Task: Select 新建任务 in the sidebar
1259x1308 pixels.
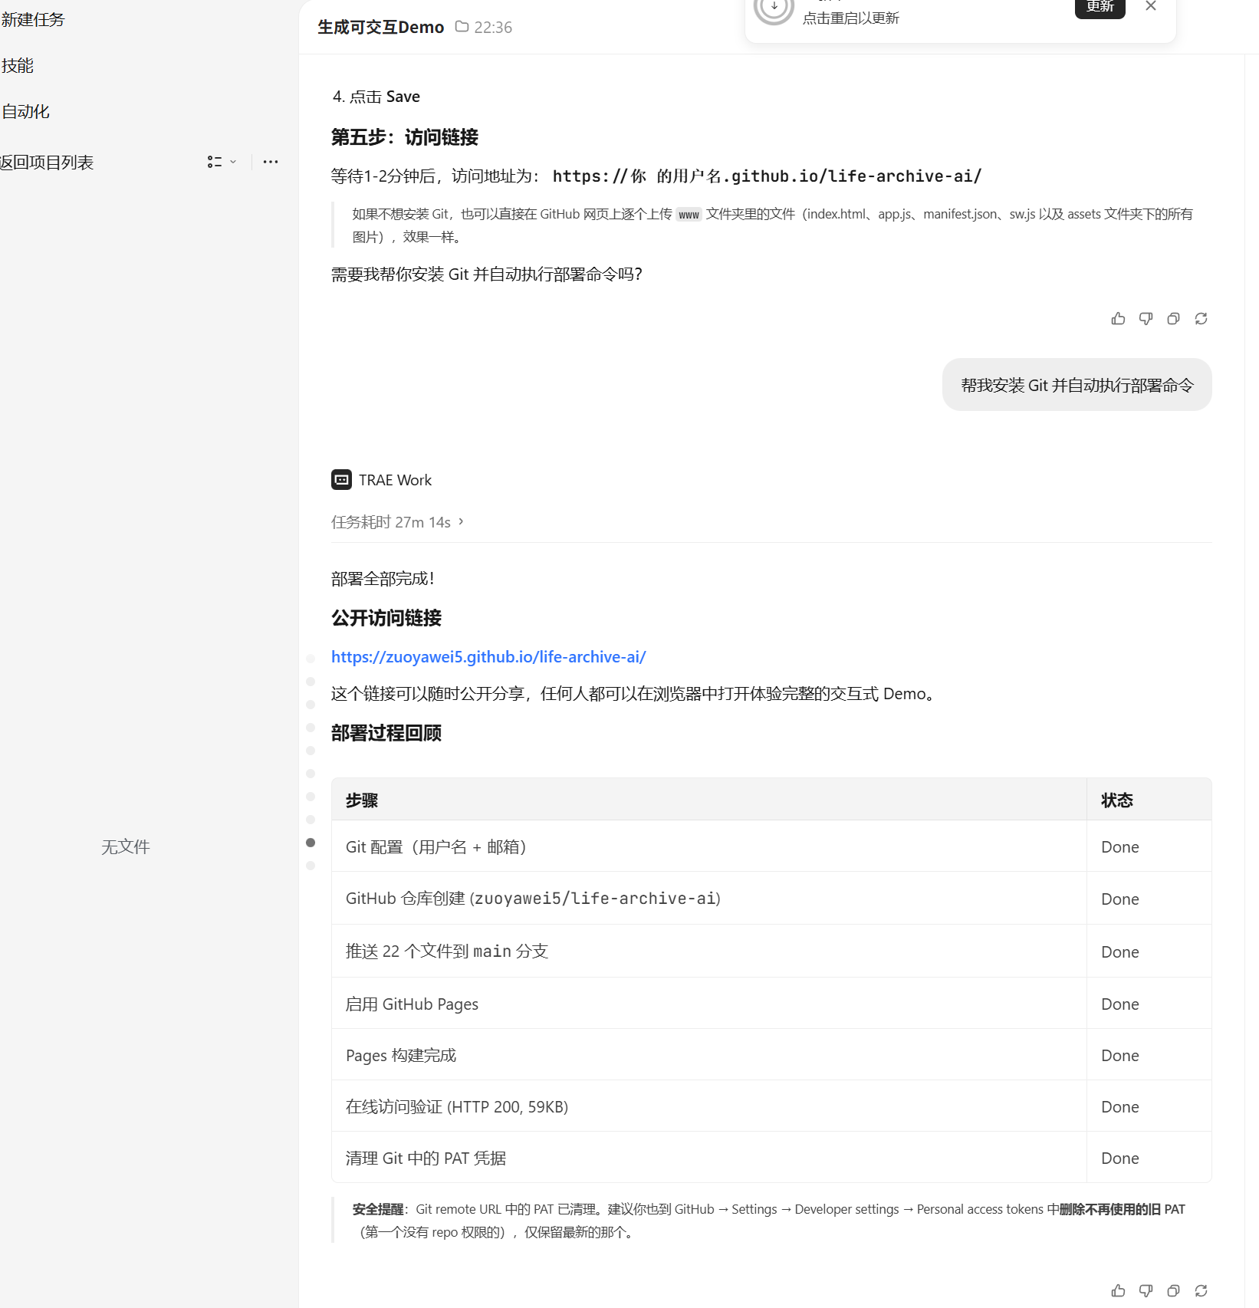Action: tap(33, 20)
